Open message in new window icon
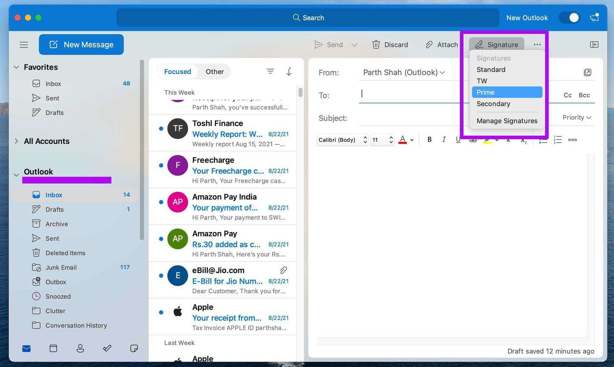The image size is (614, 367). pos(588,72)
